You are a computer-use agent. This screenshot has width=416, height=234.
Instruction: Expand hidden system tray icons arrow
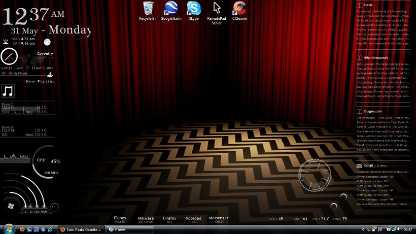pyautogui.click(x=363, y=229)
